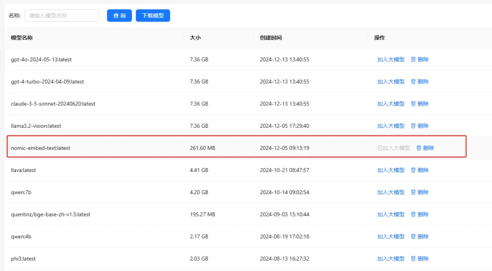Add gpt-4o-2024-05-13 via 加入大模型 link
This screenshot has width=492, height=271.
(x=390, y=60)
